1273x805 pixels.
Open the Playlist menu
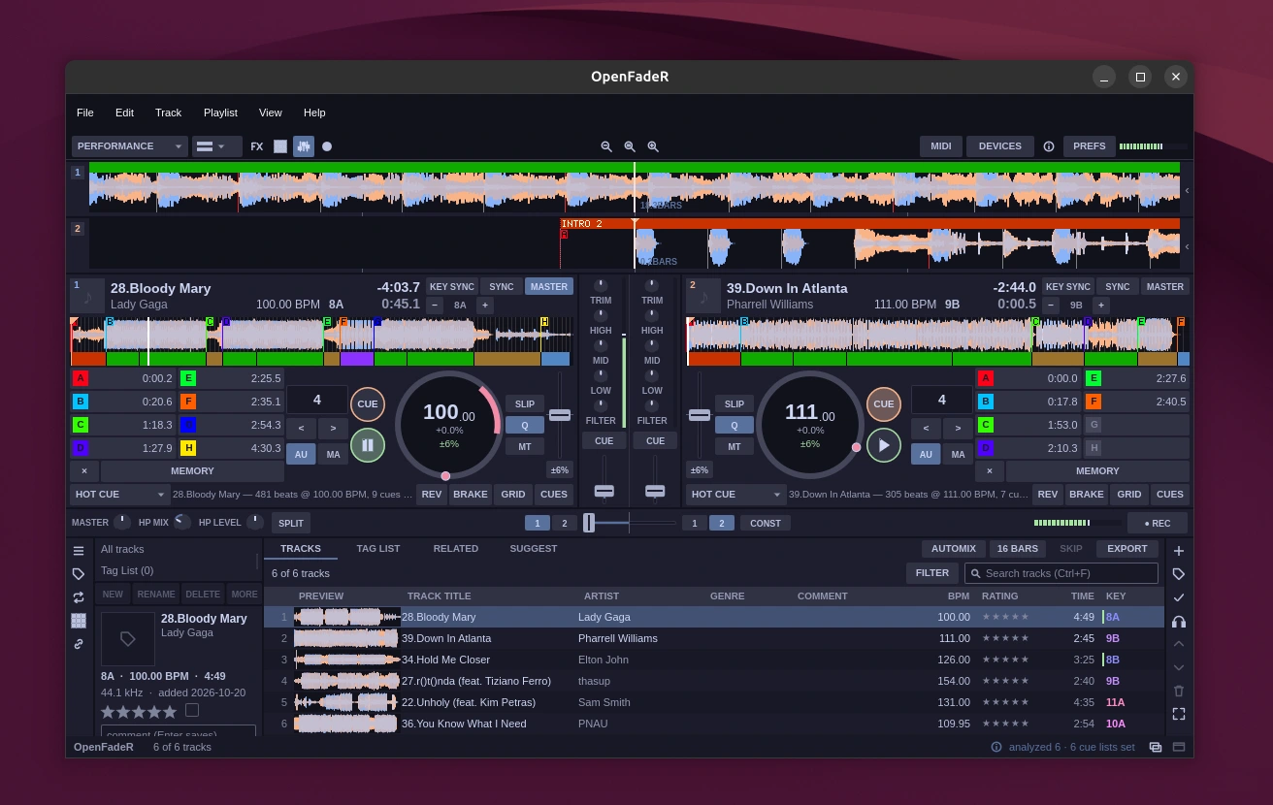(x=220, y=113)
